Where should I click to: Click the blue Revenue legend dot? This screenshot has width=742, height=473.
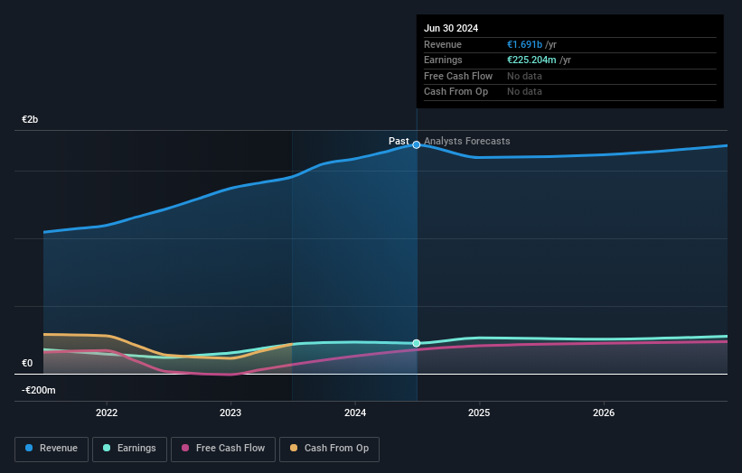(x=29, y=448)
